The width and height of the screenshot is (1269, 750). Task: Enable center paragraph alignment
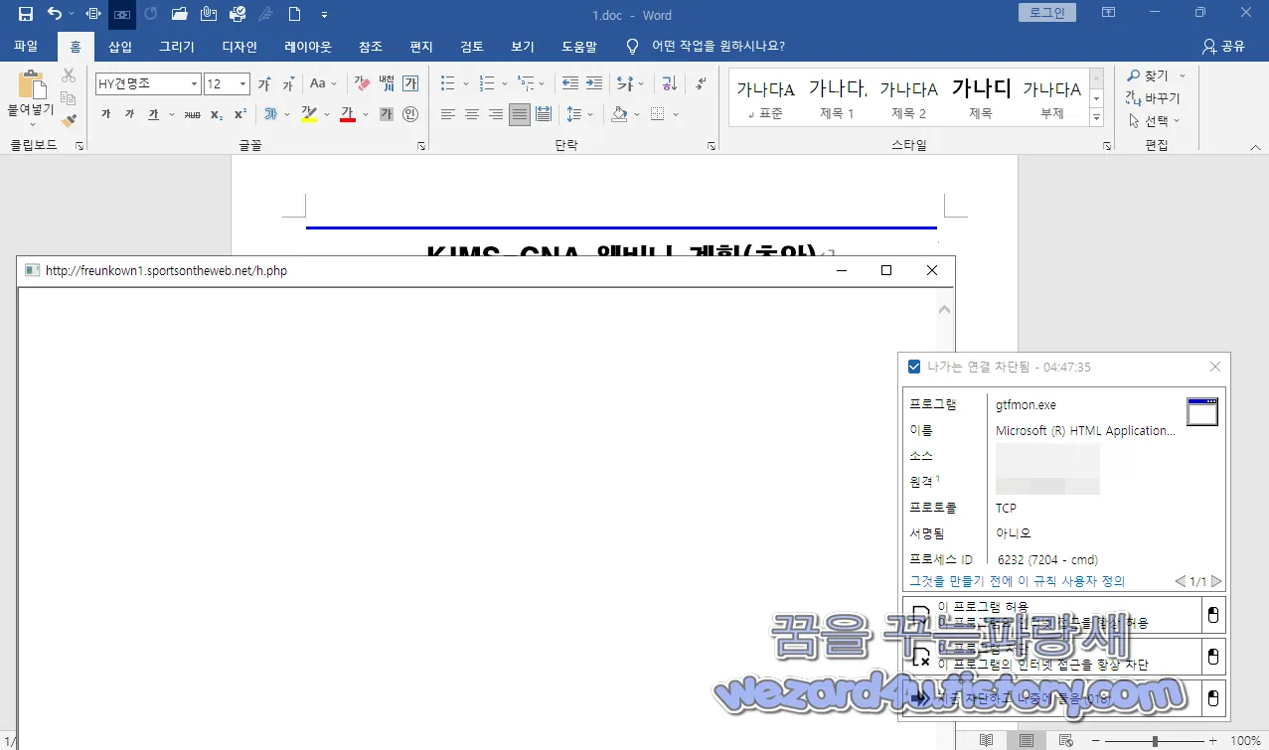pyautogui.click(x=471, y=114)
